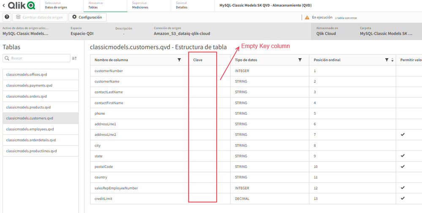Click the search magnifier icon in Tablas

[x=7, y=58]
